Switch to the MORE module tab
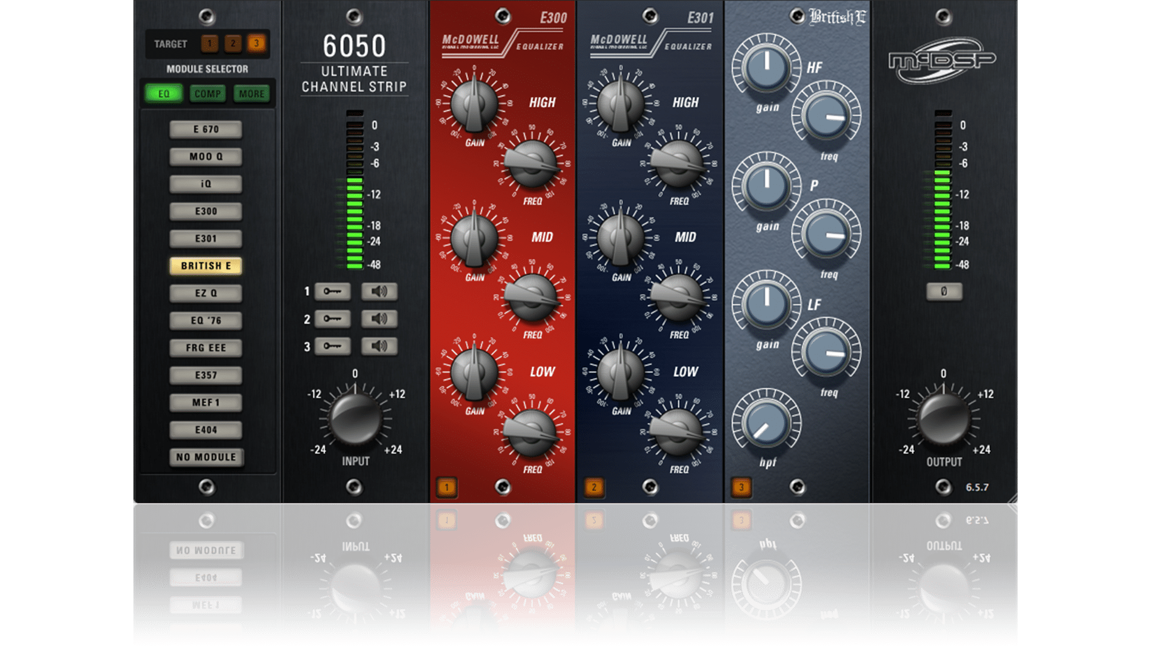 (251, 94)
